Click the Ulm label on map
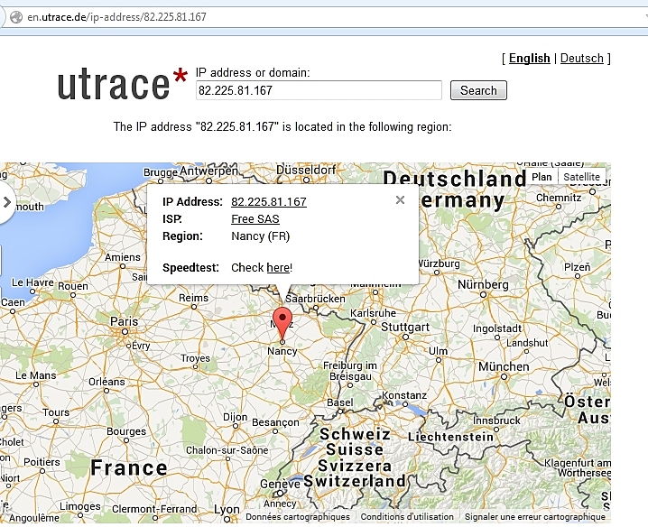This screenshot has width=648, height=527. point(438,351)
